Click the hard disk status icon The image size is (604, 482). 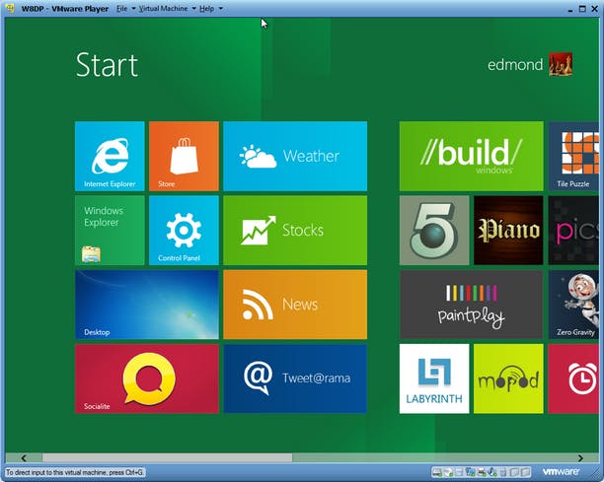pos(437,472)
